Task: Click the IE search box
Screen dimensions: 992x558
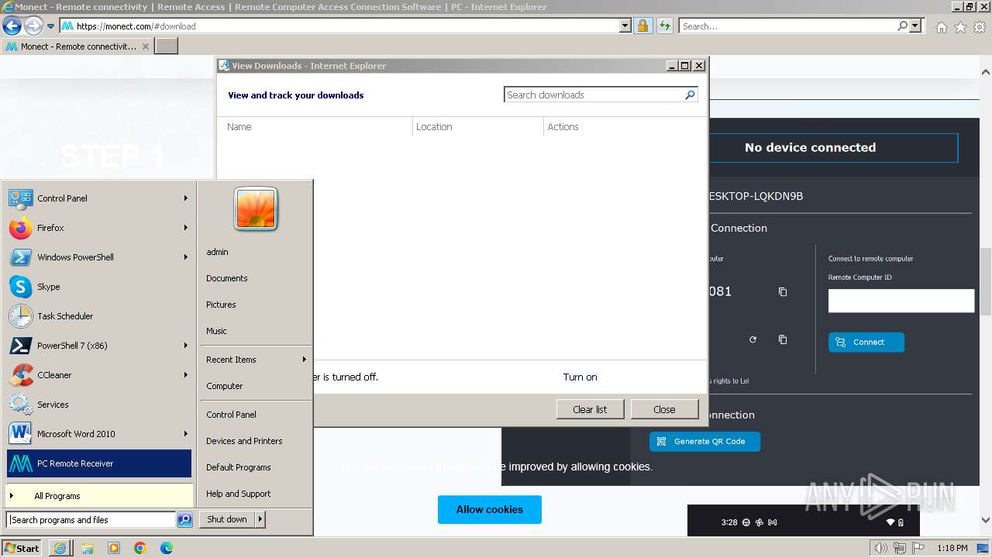Action: click(x=787, y=26)
